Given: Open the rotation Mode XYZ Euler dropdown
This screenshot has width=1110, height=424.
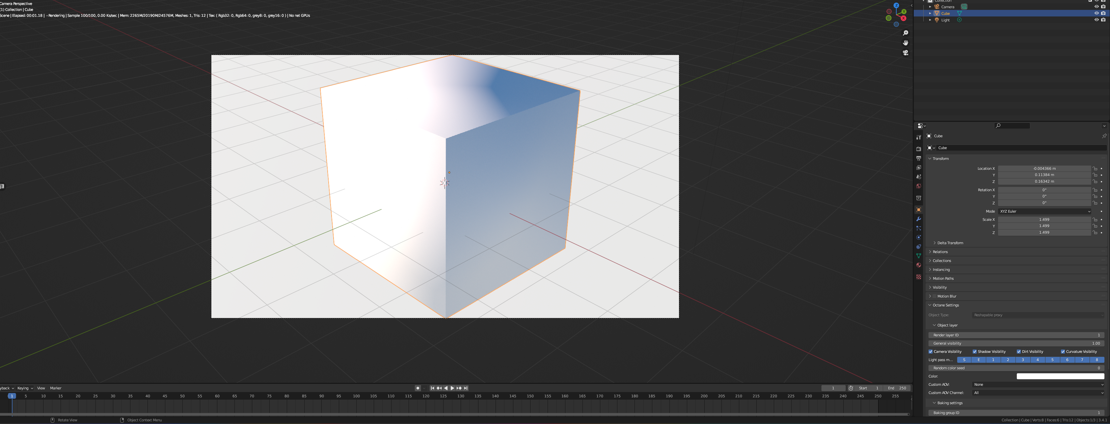Looking at the screenshot, I should point(1044,212).
